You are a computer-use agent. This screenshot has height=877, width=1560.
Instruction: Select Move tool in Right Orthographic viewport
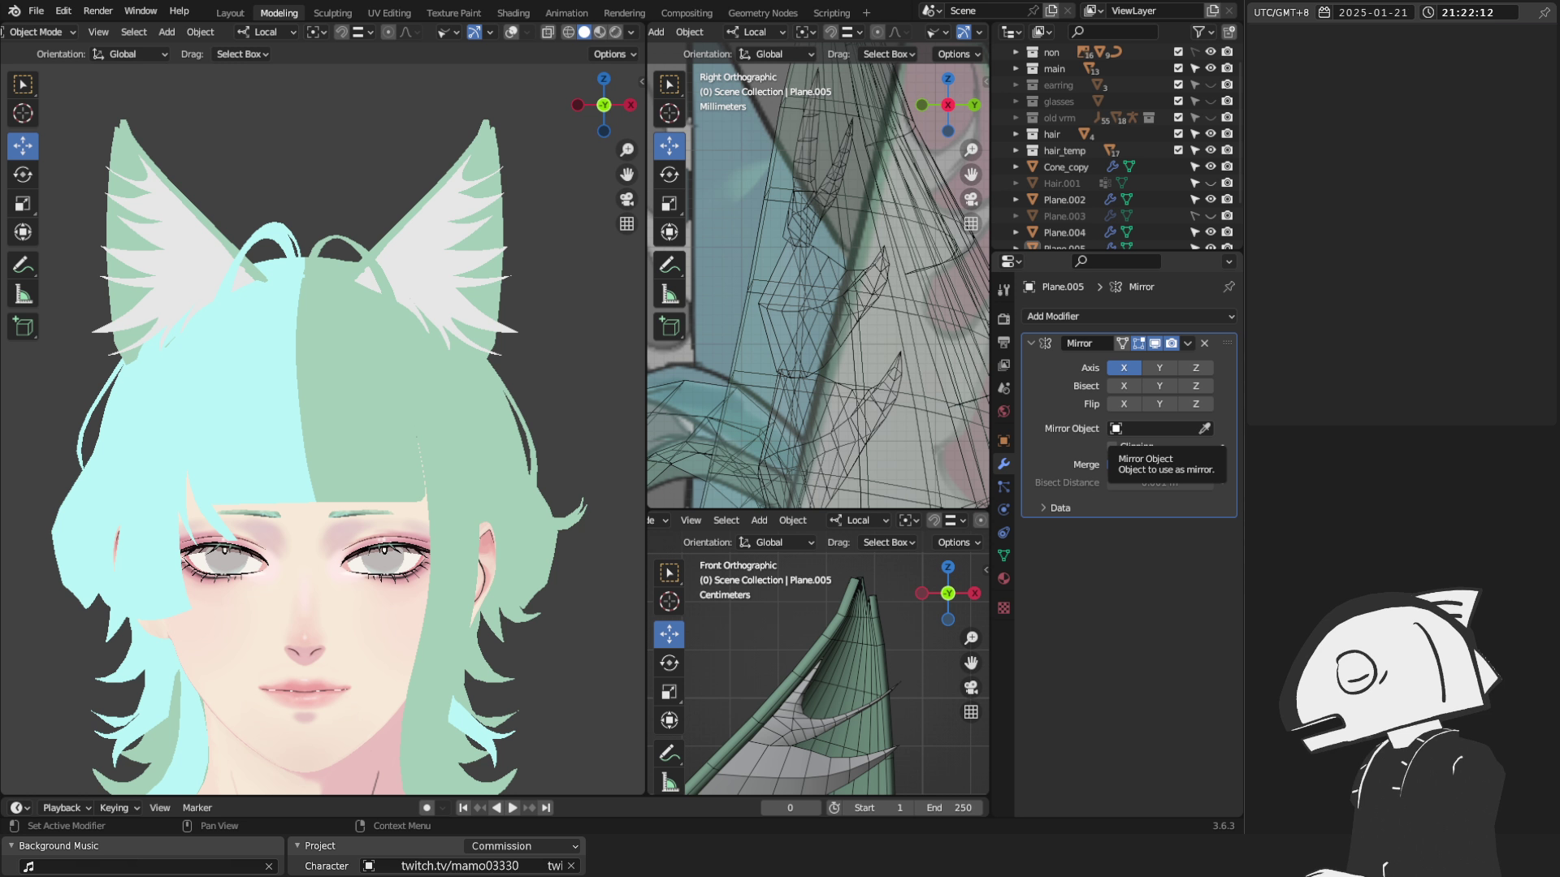tap(669, 146)
